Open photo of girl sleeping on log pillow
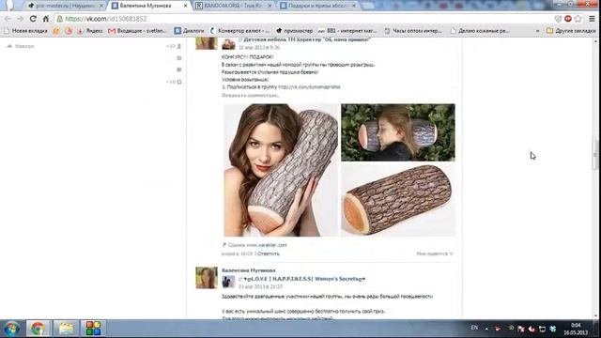601x338 pixels. coord(398,132)
